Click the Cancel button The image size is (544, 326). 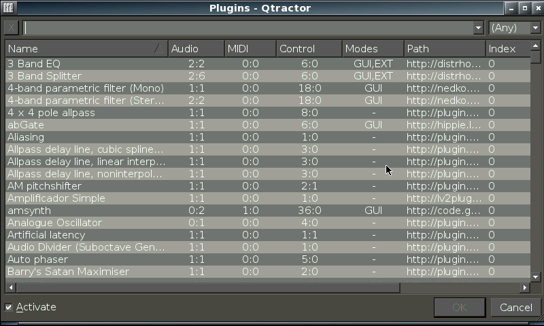(x=516, y=307)
